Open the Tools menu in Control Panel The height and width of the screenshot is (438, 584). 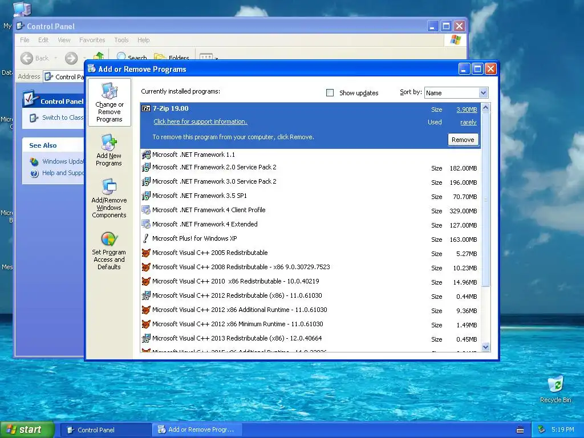(x=121, y=40)
